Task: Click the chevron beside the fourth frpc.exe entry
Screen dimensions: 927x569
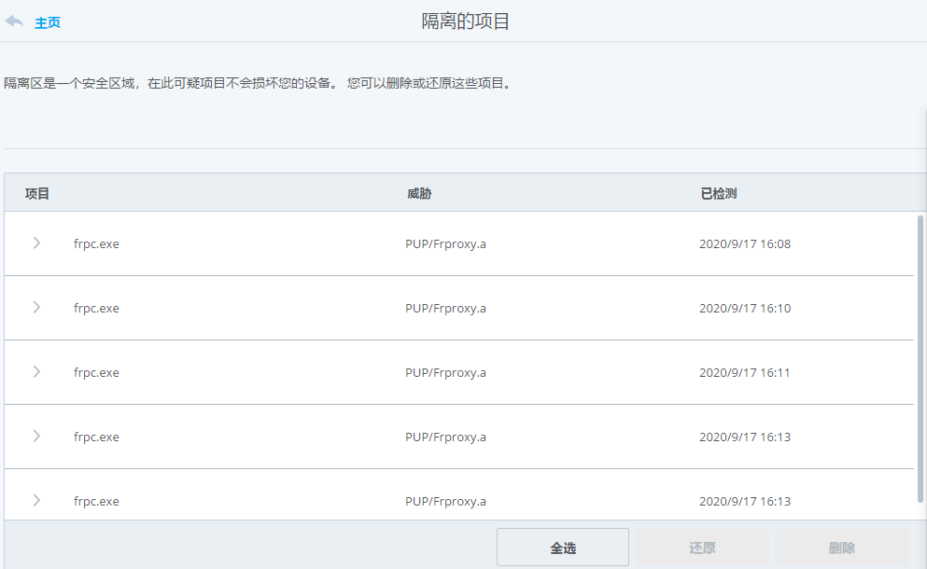Action: click(x=35, y=437)
